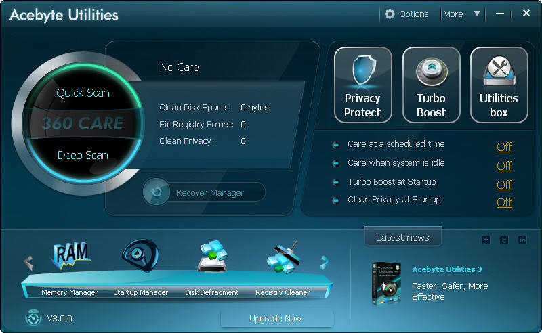The image size is (542, 333).
Task: Click the Memory Manager label
Action: pyautogui.click(x=70, y=292)
